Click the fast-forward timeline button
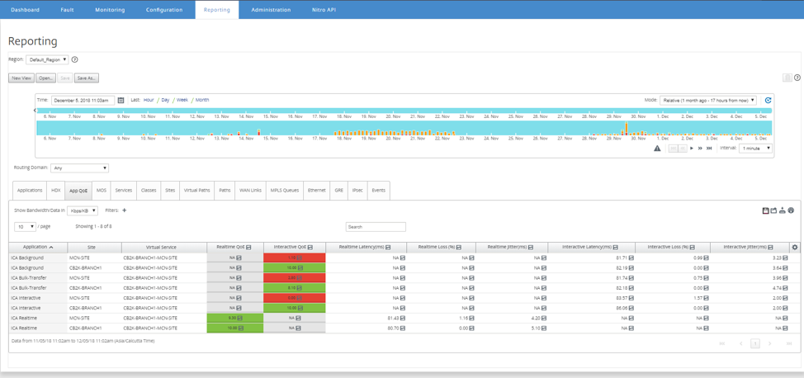804x378 pixels. point(700,149)
